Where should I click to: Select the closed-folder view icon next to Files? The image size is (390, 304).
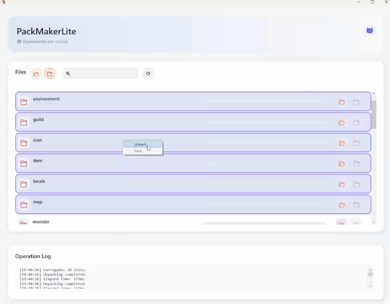click(x=50, y=73)
